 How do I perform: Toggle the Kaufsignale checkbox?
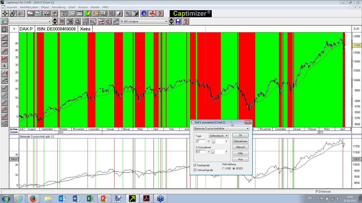click(195, 165)
